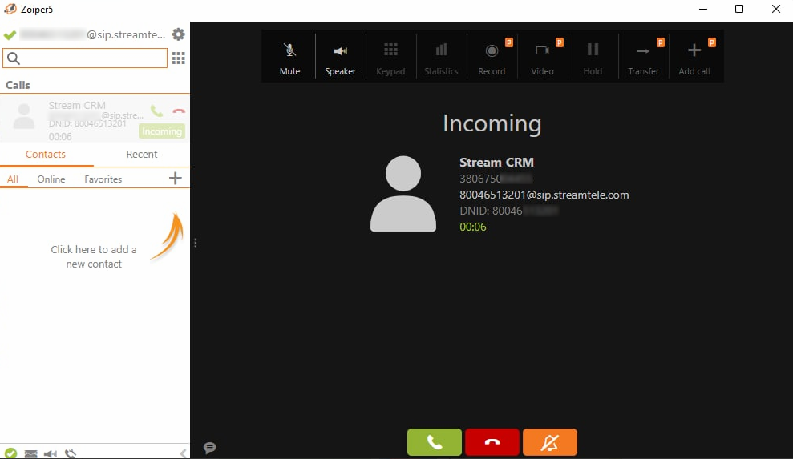
Task: Click the 80046513201@sip.streamtele.com address
Action: tap(544, 195)
